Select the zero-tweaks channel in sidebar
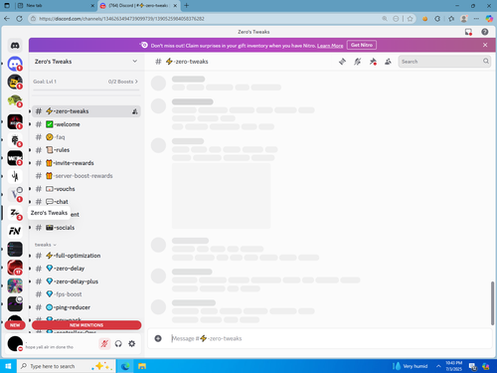 (86, 111)
